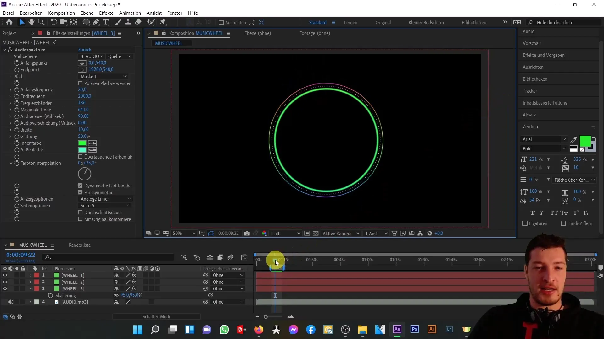The image size is (604, 339).
Task: Select the Puppet Pin tool
Action: (x=163, y=22)
